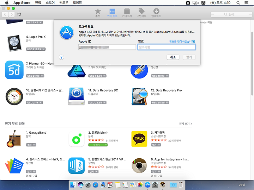Launch Siri from the Dock

tap(80, 185)
